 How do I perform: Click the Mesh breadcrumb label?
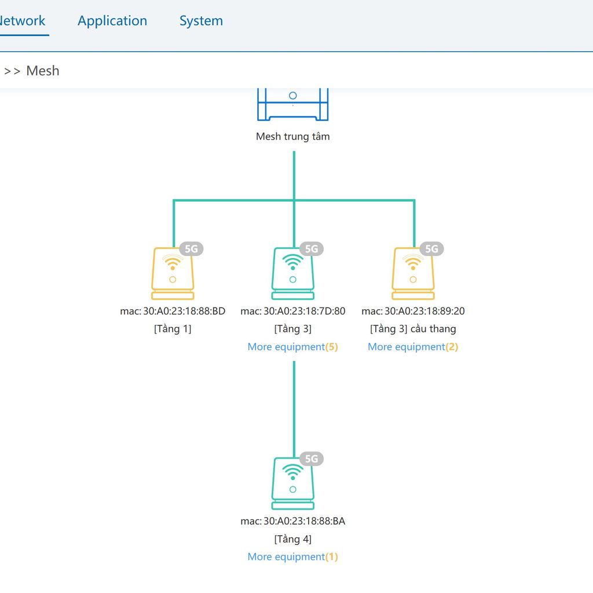pos(43,71)
